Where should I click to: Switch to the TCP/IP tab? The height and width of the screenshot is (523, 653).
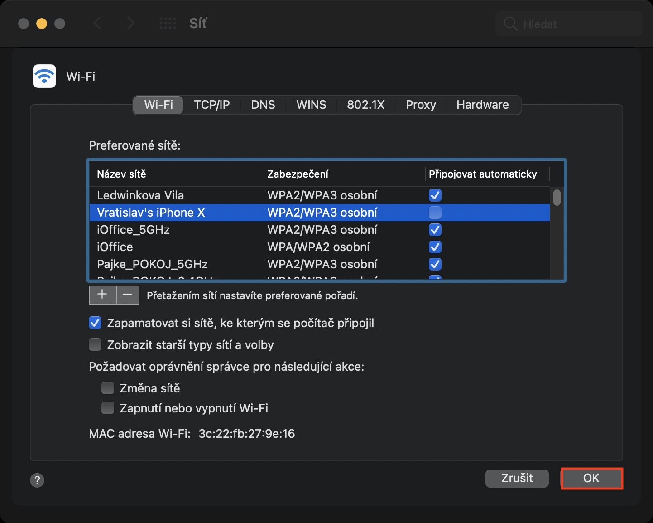[211, 105]
